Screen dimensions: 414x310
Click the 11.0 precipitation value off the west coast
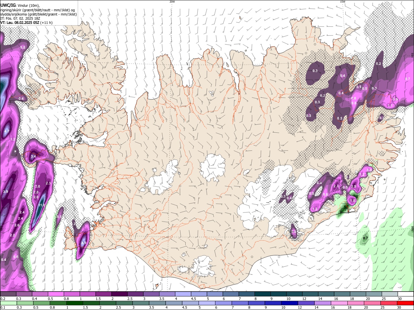[42, 205]
